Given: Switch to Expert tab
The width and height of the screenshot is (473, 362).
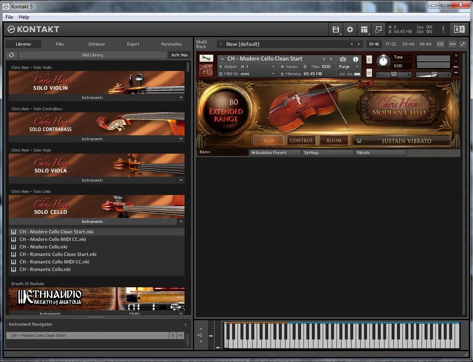Looking at the screenshot, I should pos(133,44).
